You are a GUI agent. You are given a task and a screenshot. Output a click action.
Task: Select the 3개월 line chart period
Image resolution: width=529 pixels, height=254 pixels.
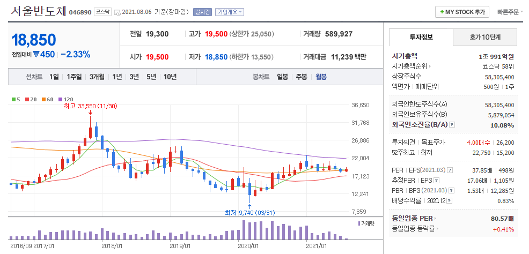tap(97, 77)
